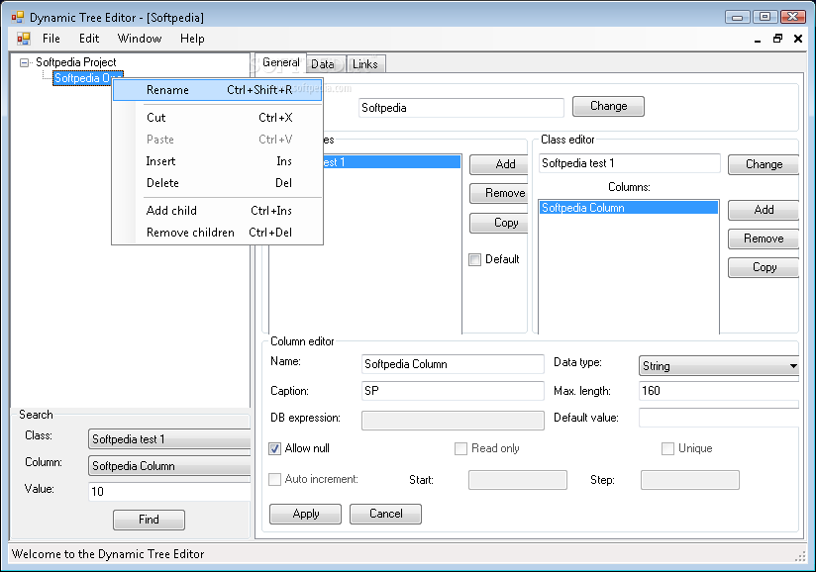
Task: Click Add in the classes list section
Action: (499, 164)
